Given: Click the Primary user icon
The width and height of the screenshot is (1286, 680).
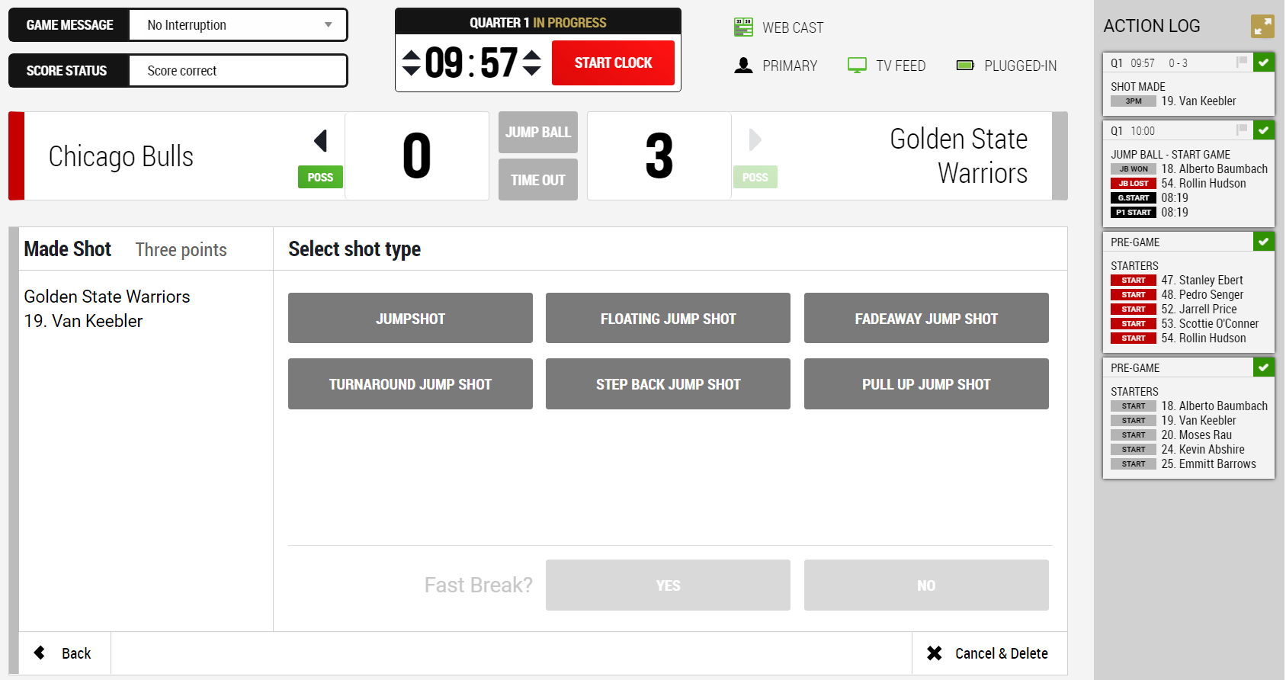Looking at the screenshot, I should (x=743, y=66).
